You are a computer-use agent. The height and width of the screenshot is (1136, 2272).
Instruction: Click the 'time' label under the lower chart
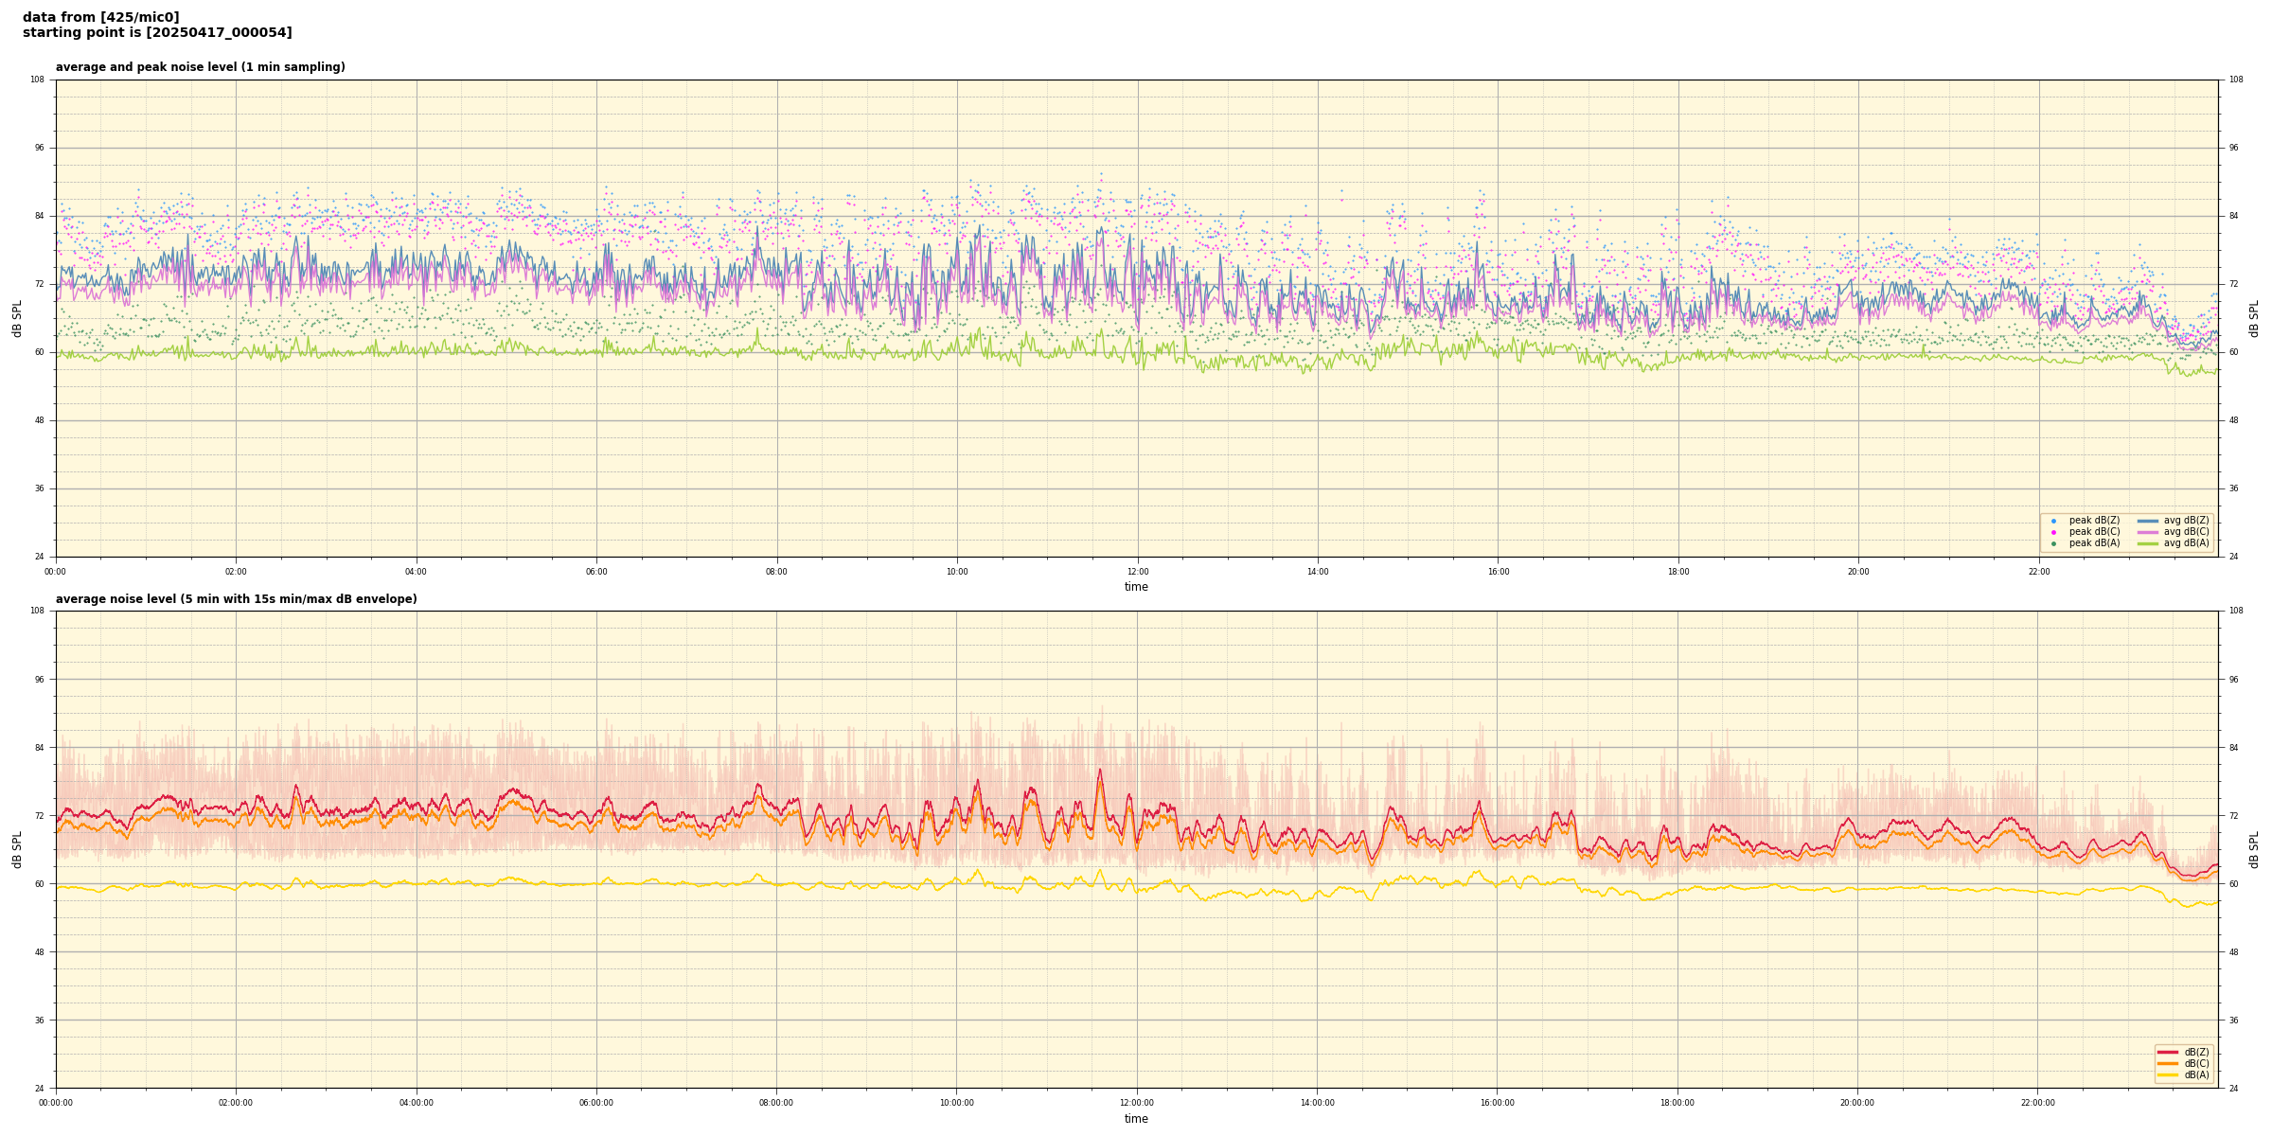1136,1119
